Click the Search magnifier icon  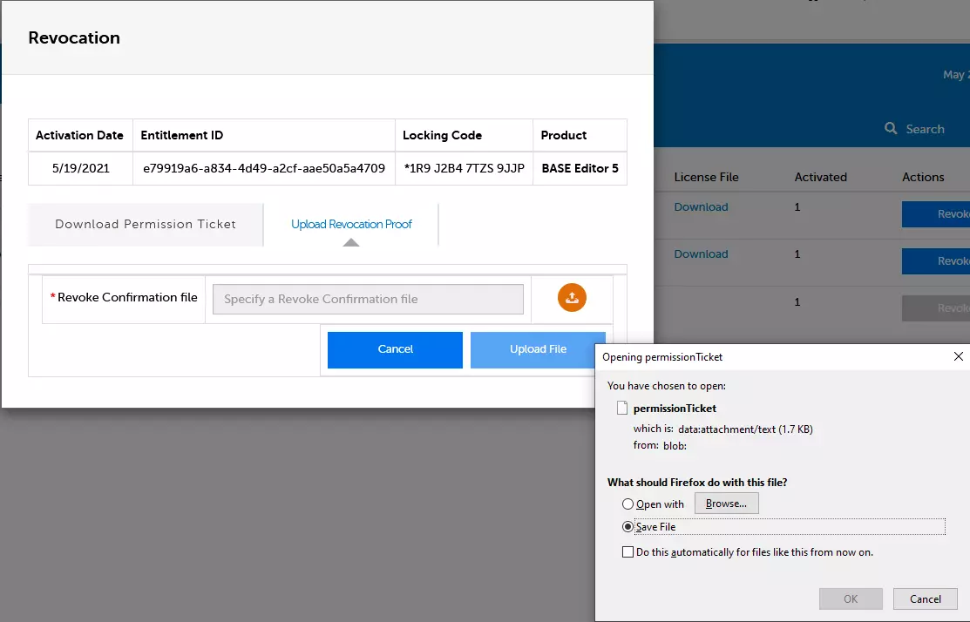coord(891,128)
